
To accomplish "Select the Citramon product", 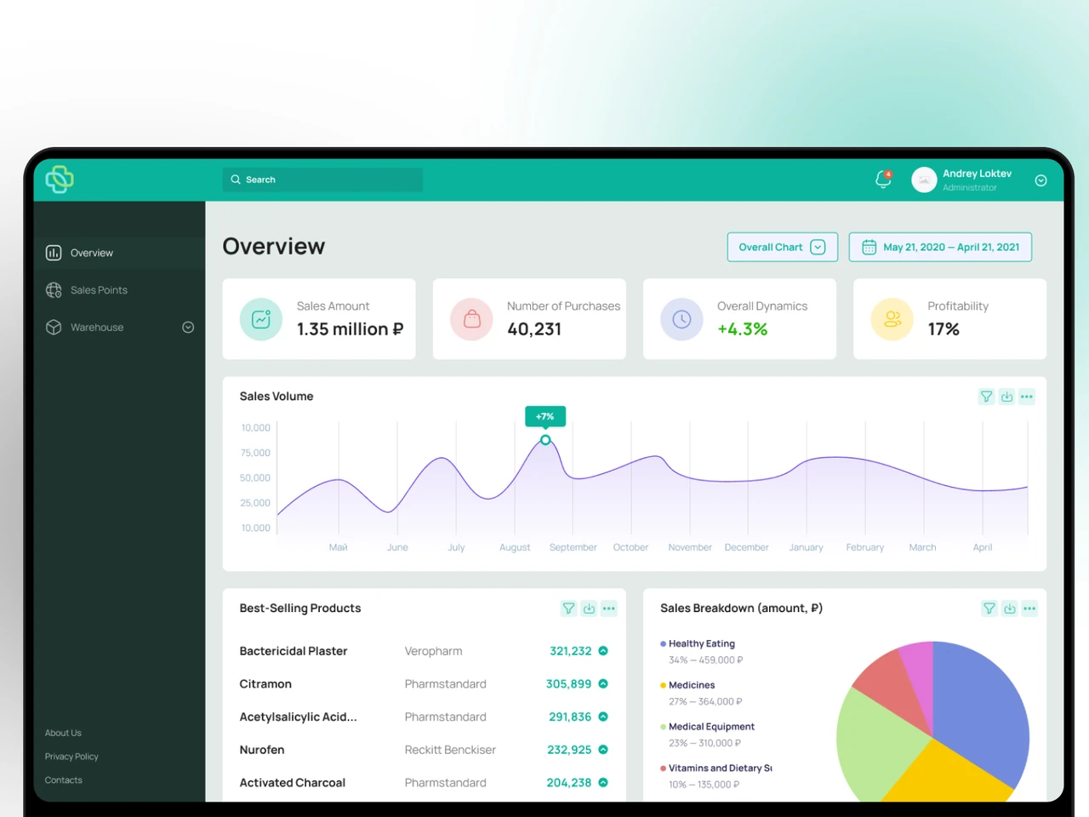I will [x=265, y=684].
